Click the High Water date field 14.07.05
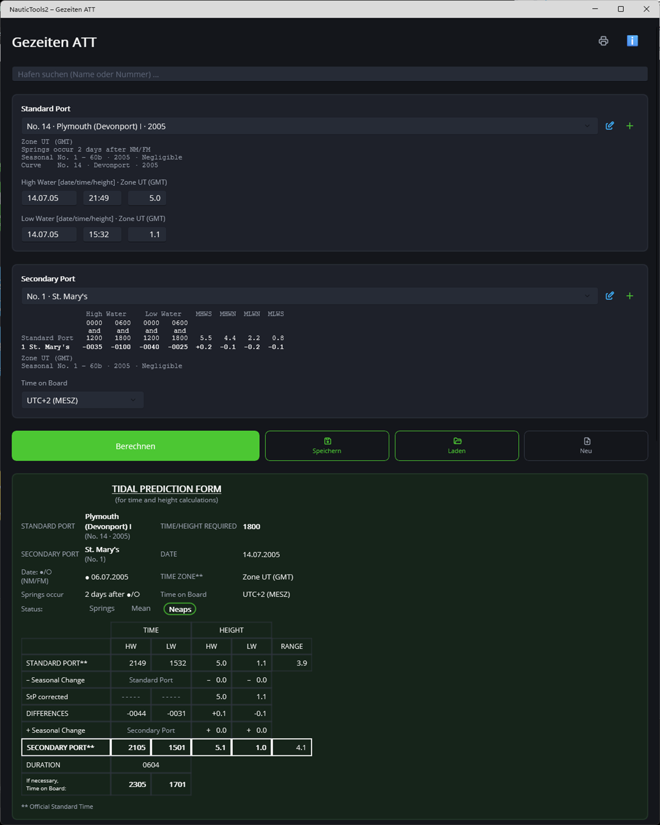The image size is (660, 825). (x=49, y=198)
